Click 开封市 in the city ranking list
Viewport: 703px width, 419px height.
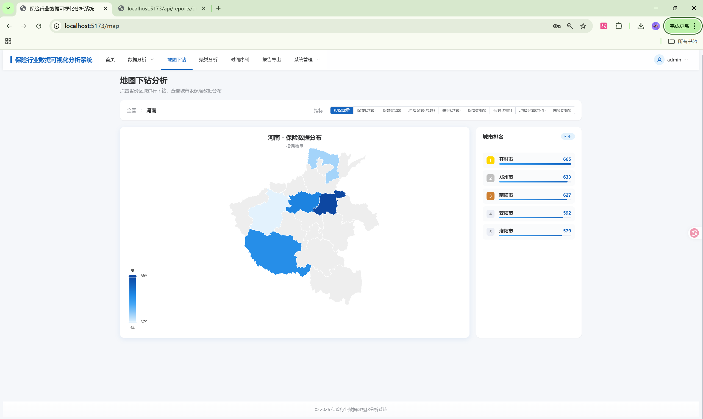click(x=506, y=159)
